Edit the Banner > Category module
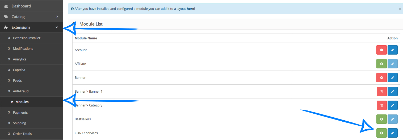 (392, 105)
